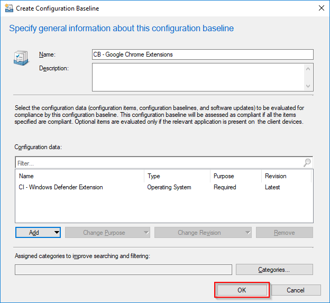This screenshot has height=303, width=330.
Task: Click the magnifying glass search icon
Action: (x=307, y=163)
